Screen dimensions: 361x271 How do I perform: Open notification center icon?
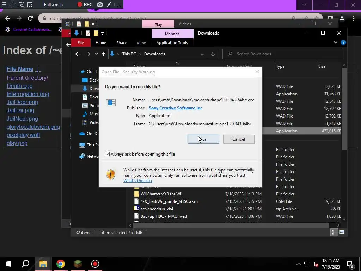pyautogui.click(x=350, y=264)
